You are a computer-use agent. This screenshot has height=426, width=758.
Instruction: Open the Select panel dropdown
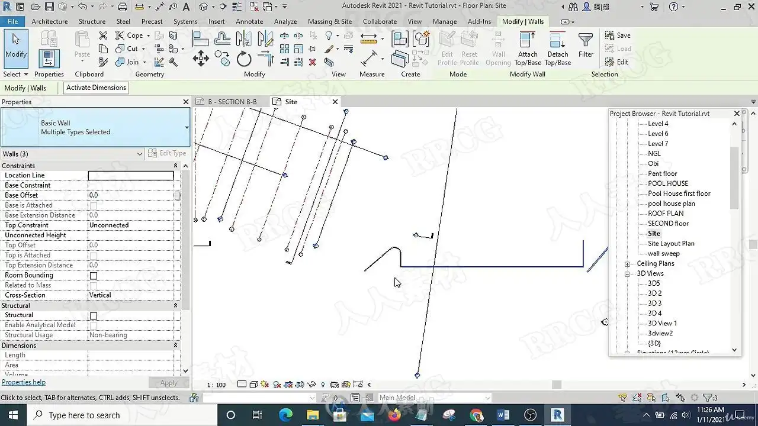(16, 75)
